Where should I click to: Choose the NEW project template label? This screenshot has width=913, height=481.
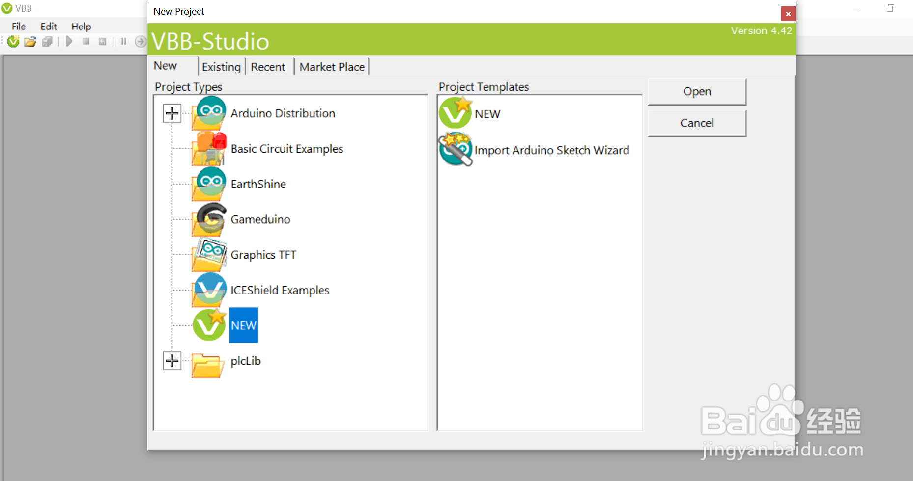(x=487, y=114)
